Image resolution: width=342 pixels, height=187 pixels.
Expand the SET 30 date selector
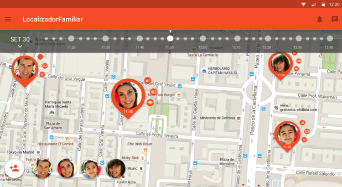click(x=20, y=42)
